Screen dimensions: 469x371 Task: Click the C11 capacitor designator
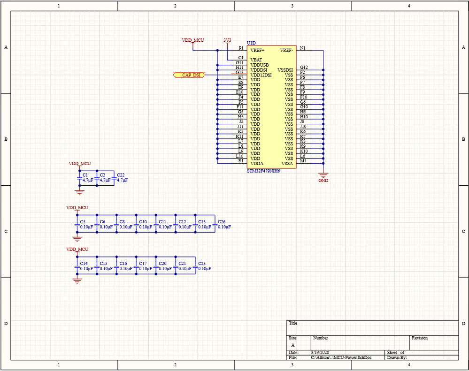click(x=162, y=222)
